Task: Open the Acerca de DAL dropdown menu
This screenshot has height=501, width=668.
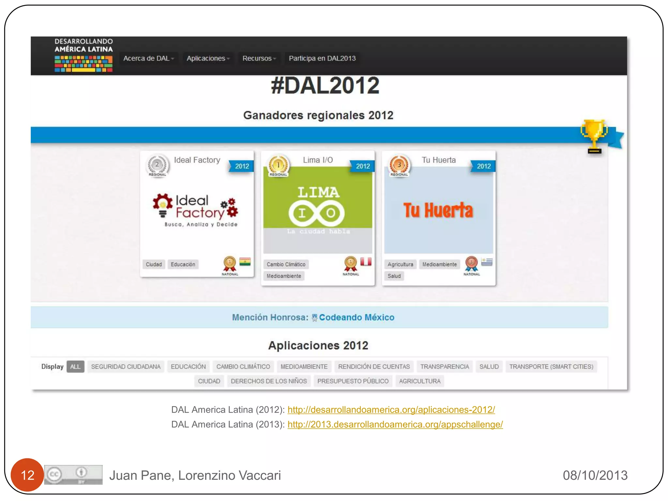Action: click(148, 58)
